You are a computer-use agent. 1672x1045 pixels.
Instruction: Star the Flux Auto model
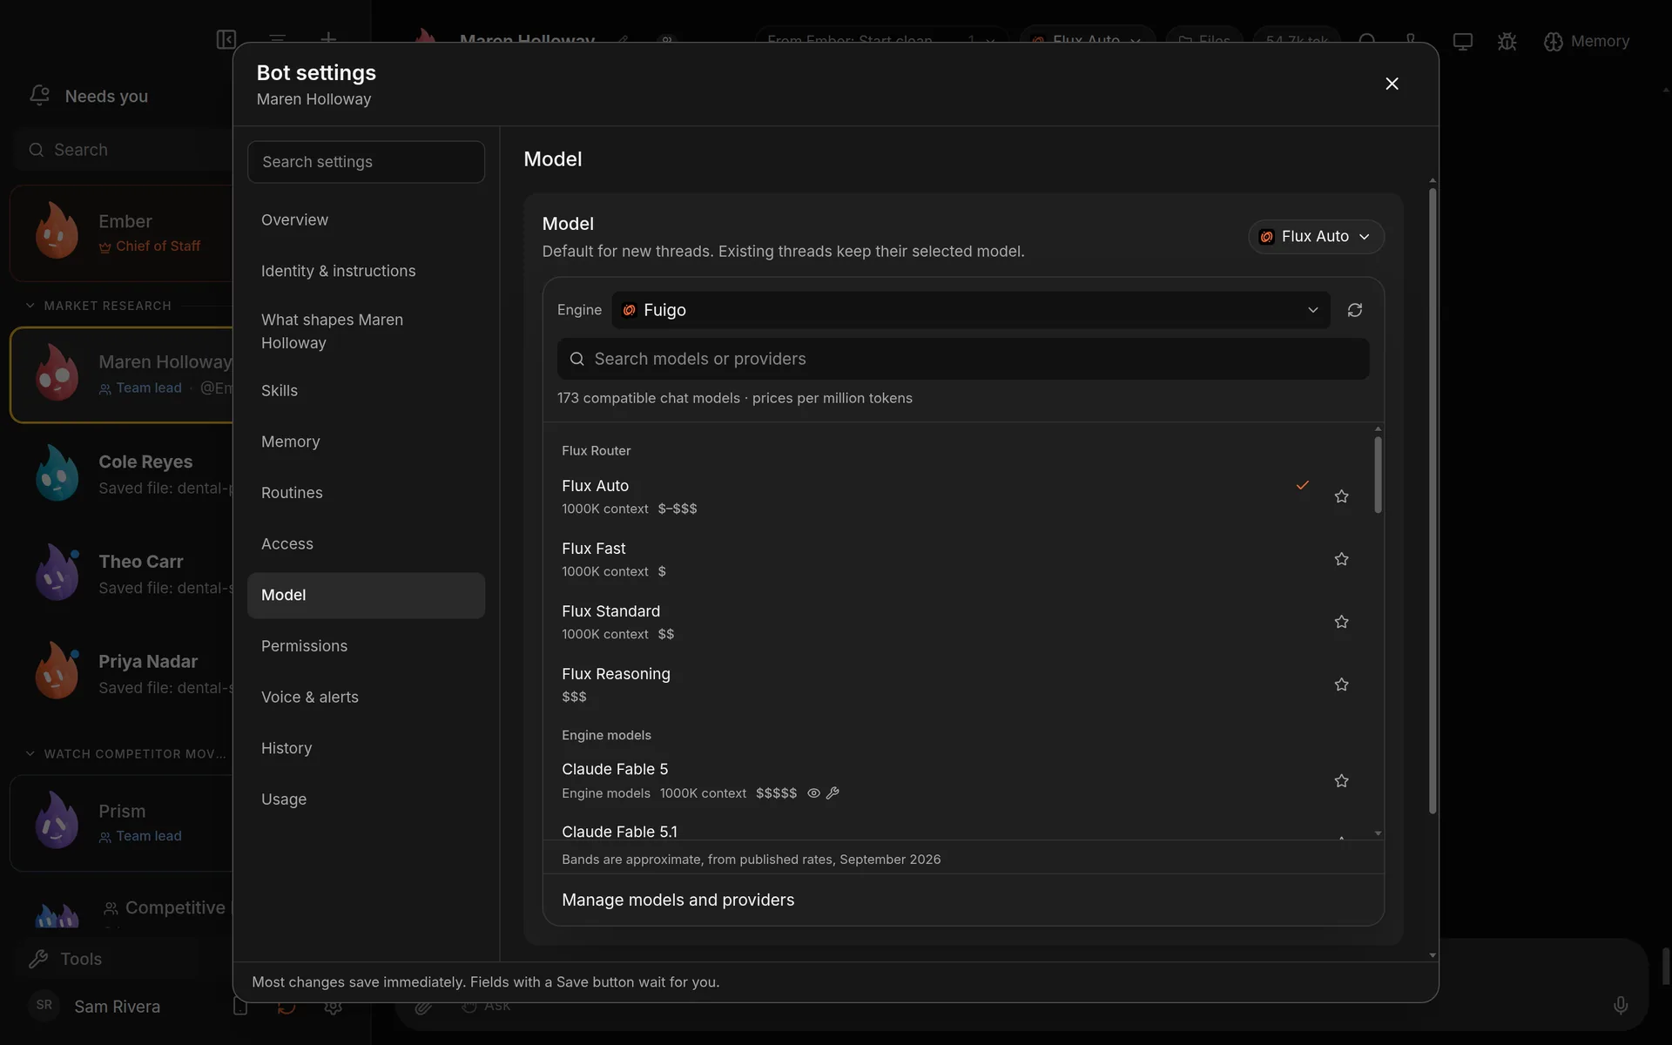[1341, 496]
